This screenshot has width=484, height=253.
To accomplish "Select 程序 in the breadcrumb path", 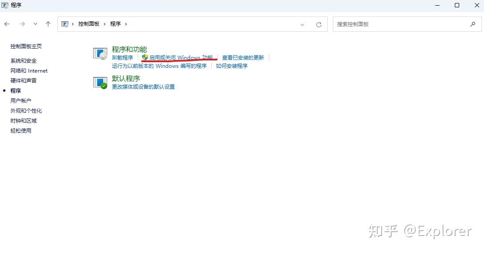I will click(x=115, y=24).
